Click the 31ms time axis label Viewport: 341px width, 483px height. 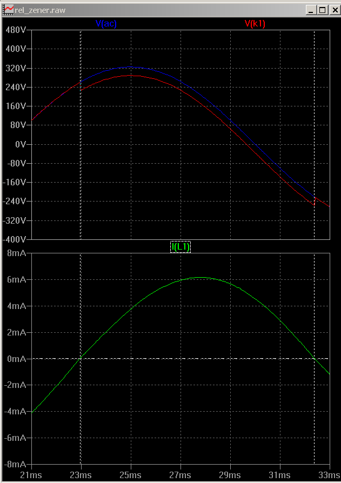coord(280,475)
